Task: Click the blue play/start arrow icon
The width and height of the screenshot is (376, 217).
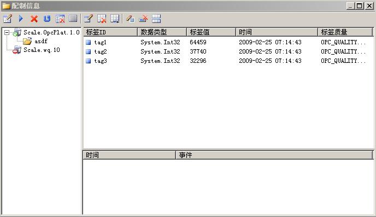Action: point(21,19)
